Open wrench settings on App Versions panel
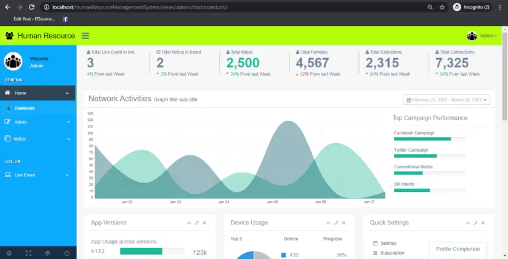 tap(196, 223)
